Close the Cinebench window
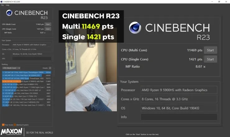Viewport: 230px width, 137px height. click(x=226, y=2)
